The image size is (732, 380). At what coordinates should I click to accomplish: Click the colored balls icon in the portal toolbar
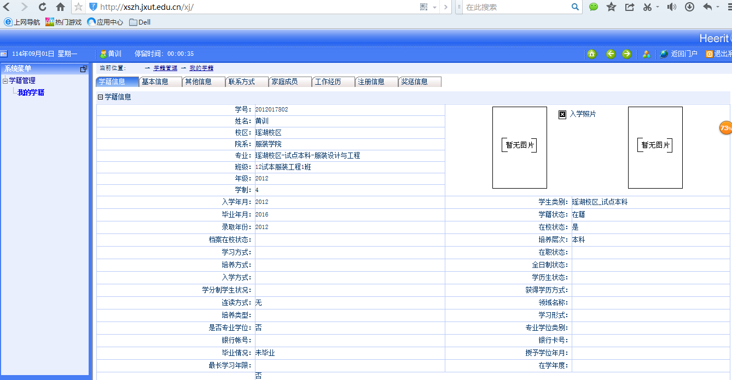pos(646,54)
